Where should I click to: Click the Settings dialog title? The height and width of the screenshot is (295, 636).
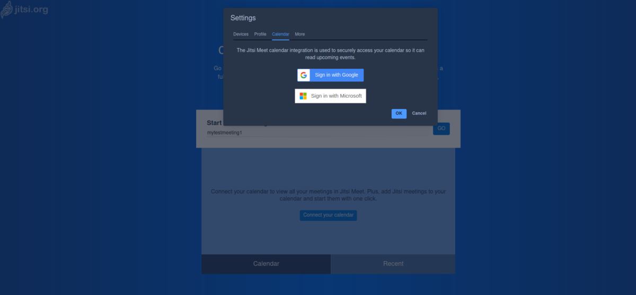click(x=243, y=18)
